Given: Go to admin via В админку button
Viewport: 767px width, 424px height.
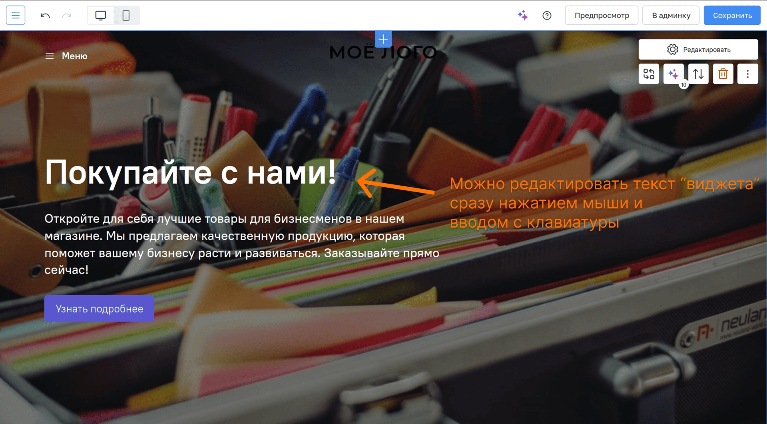Looking at the screenshot, I should click(671, 15).
